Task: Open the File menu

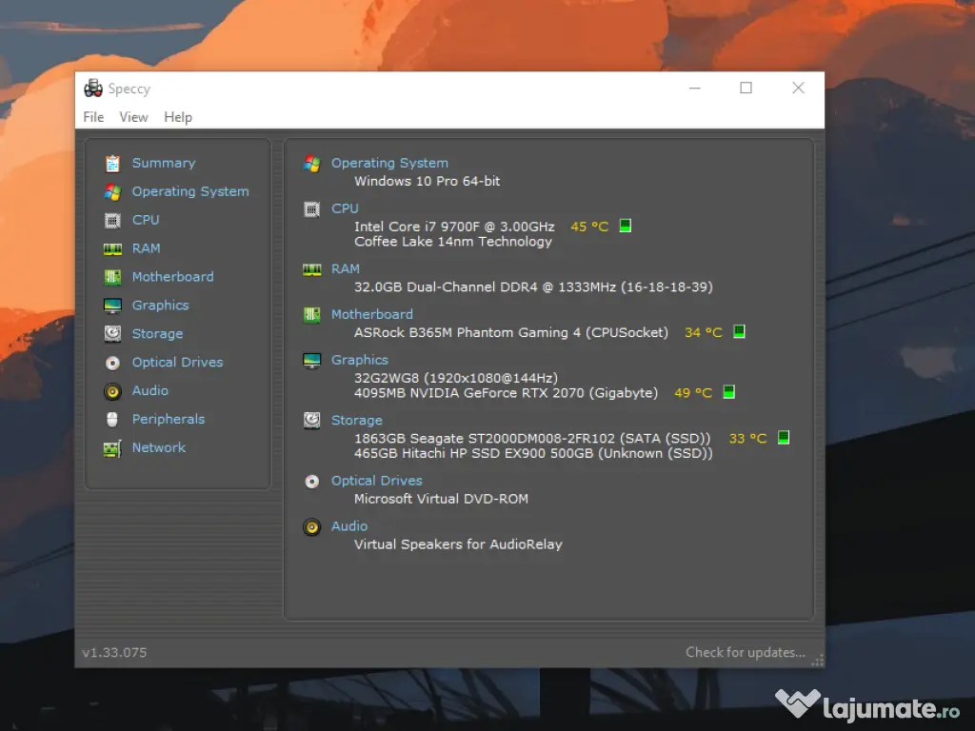Action: click(92, 117)
